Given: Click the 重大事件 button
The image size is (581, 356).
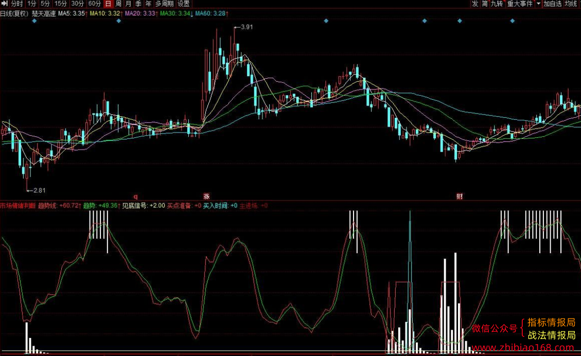Looking at the screenshot, I should pyautogui.click(x=519, y=4).
